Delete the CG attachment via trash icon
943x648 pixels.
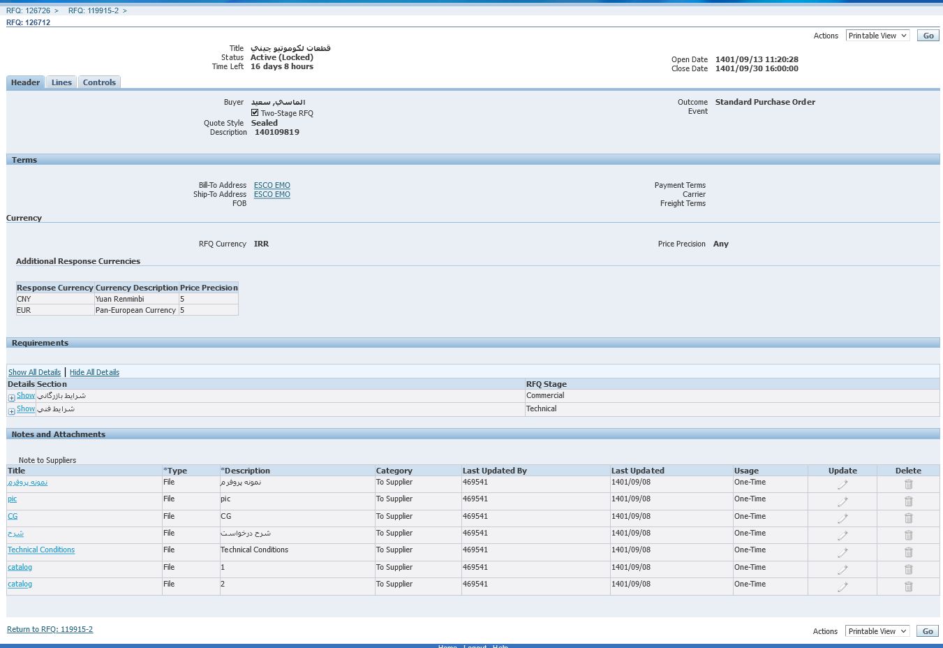(x=908, y=518)
